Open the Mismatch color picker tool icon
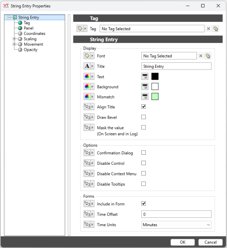 [x=145, y=96]
